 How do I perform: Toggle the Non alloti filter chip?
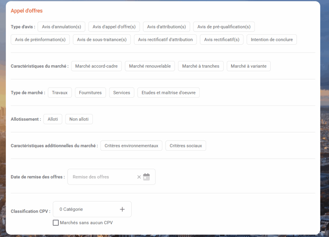[x=79, y=119]
